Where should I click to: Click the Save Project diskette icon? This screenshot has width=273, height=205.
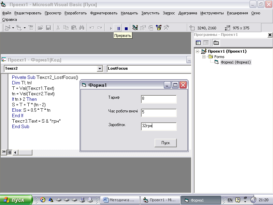click(x=48, y=28)
